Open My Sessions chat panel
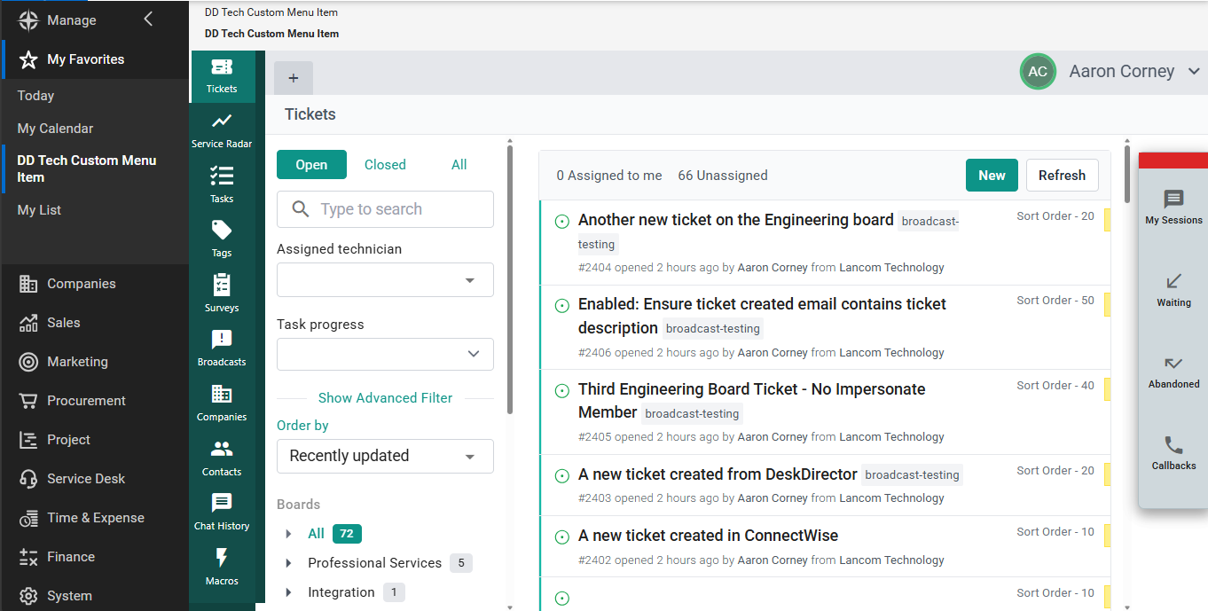 point(1173,208)
